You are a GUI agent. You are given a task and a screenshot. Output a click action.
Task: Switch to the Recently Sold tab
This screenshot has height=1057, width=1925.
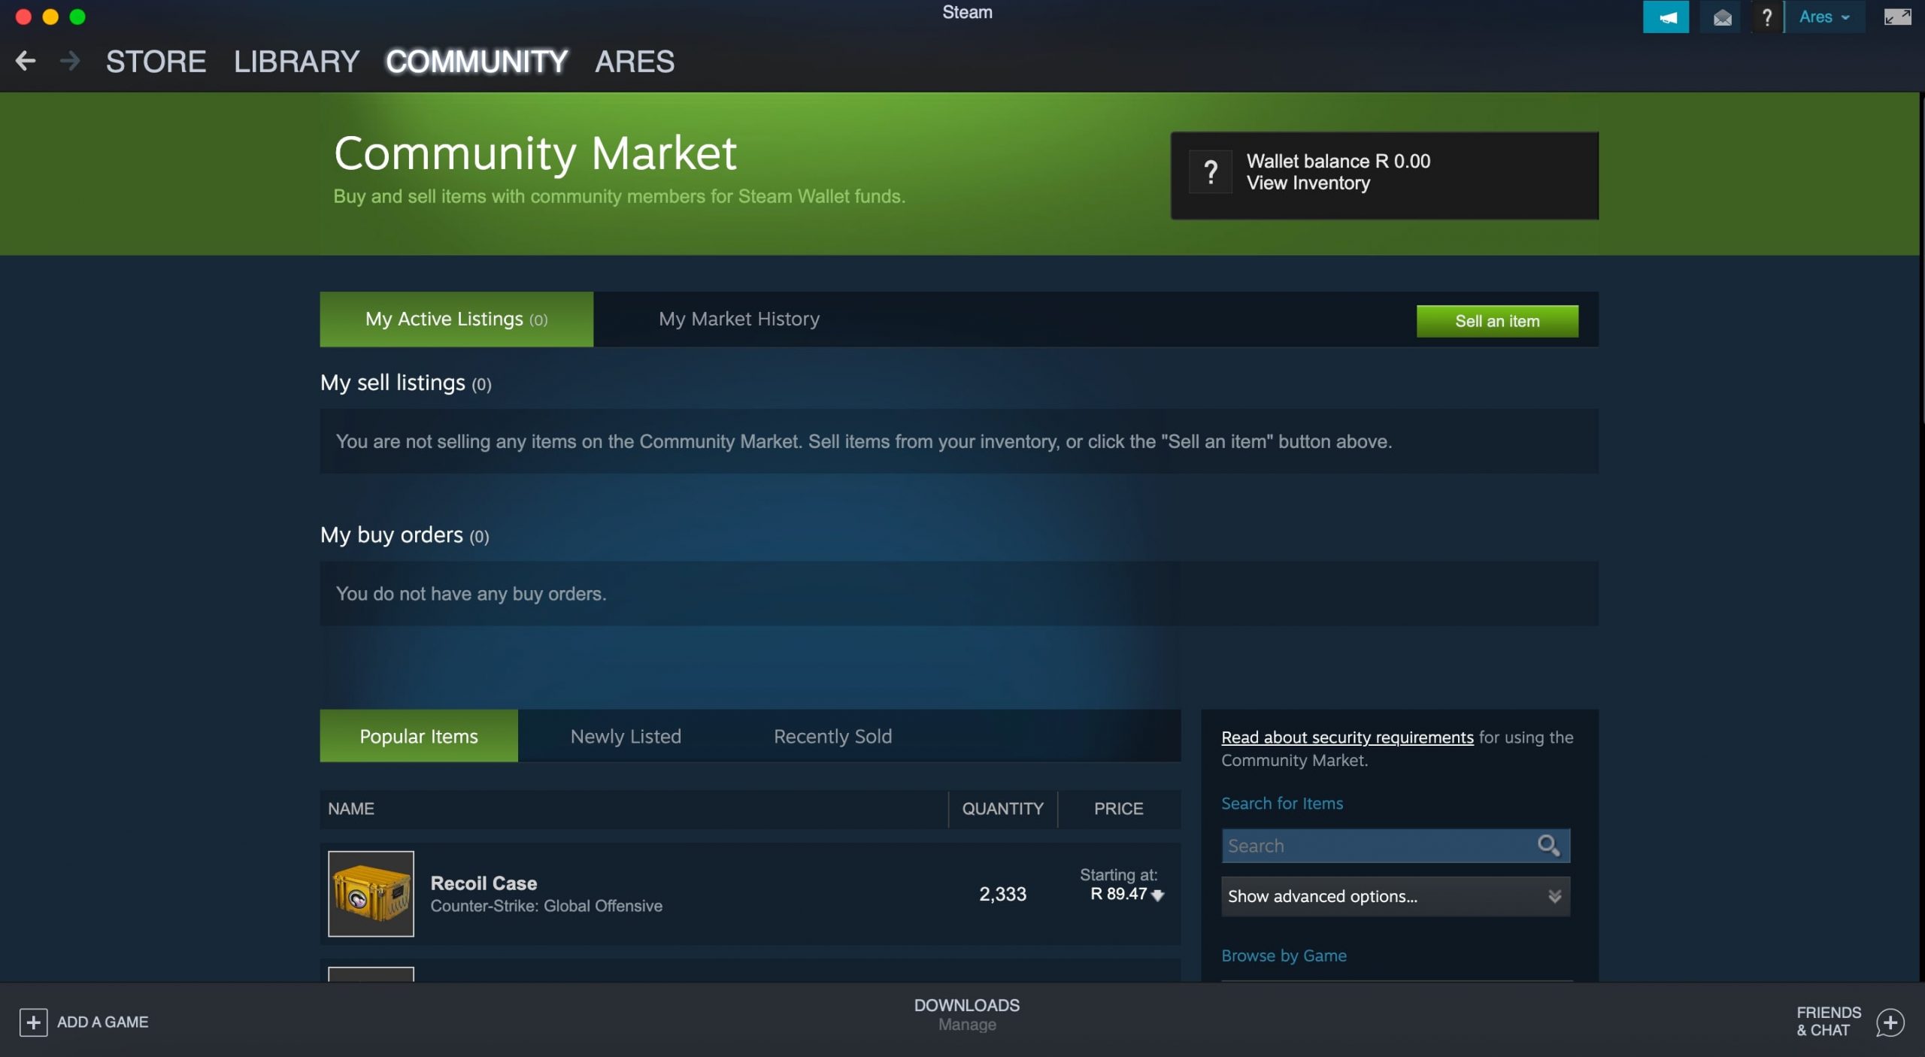coord(832,736)
